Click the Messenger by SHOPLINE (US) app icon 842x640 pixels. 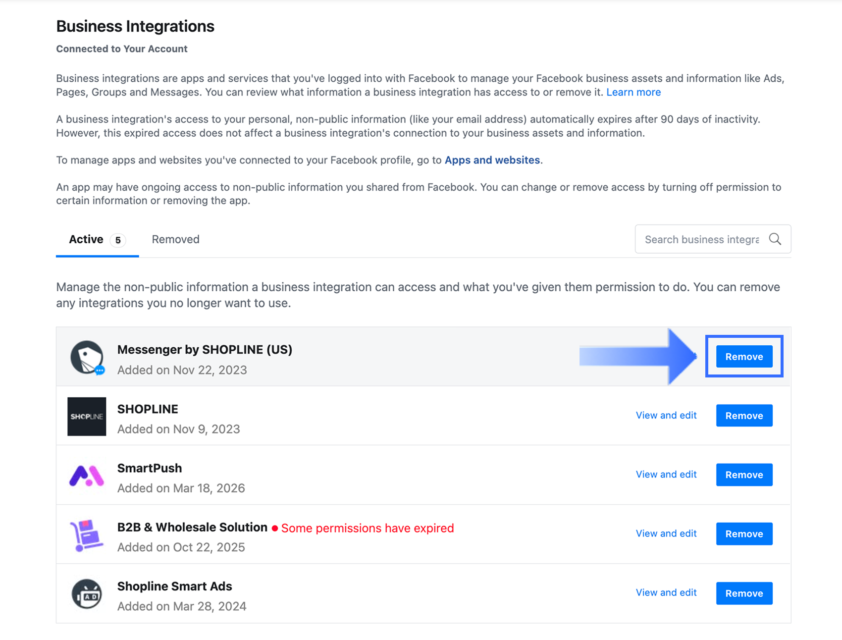pyautogui.click(x=87, y=358)
